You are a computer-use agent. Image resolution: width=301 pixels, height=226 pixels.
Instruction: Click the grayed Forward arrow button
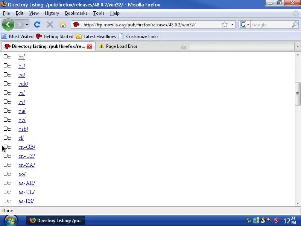[x=20, y=25]
